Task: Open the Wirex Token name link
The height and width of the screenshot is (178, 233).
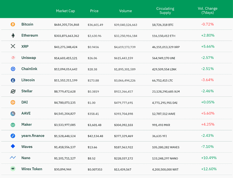Action: [x=32, y=169]
